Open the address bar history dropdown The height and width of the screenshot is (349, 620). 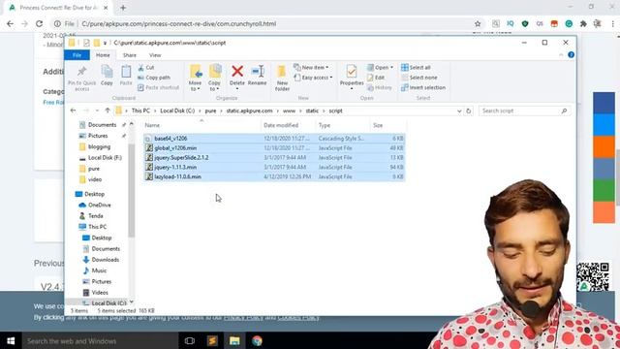tap(459, 111)
